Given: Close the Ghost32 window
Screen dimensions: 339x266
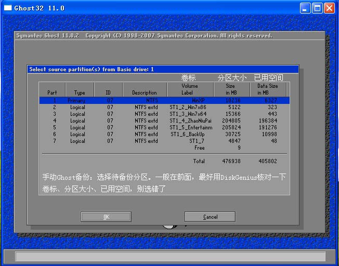Looking at the screenshot, I should 330,8.
